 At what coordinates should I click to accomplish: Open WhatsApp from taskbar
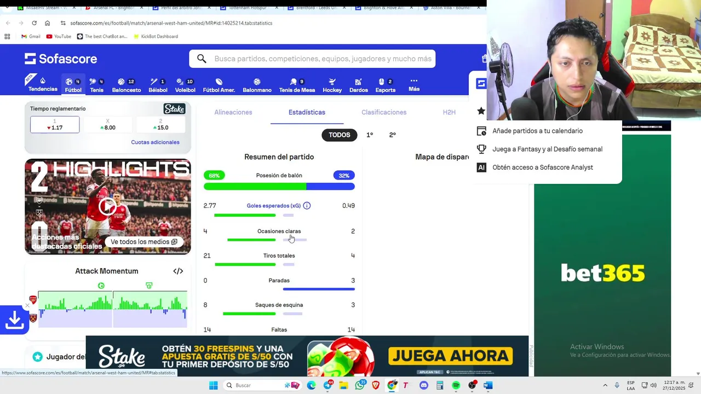360,385
